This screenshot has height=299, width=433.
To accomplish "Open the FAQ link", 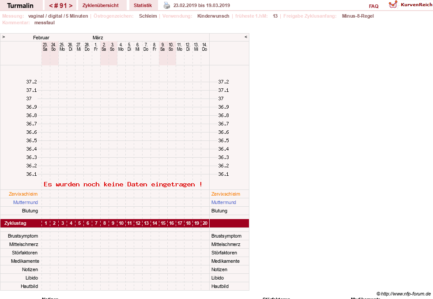I will coord(373,6).
